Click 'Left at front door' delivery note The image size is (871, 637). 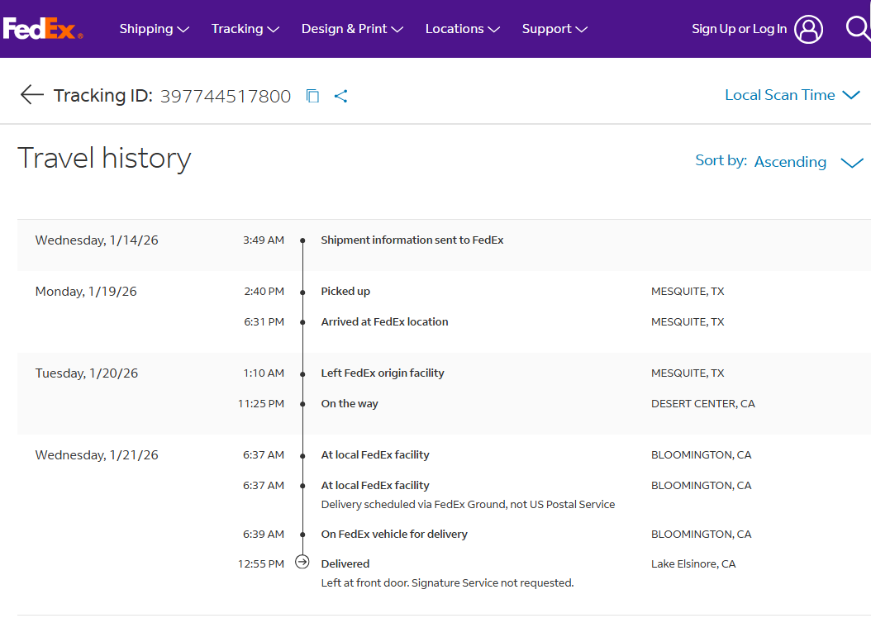pos(447,583)
